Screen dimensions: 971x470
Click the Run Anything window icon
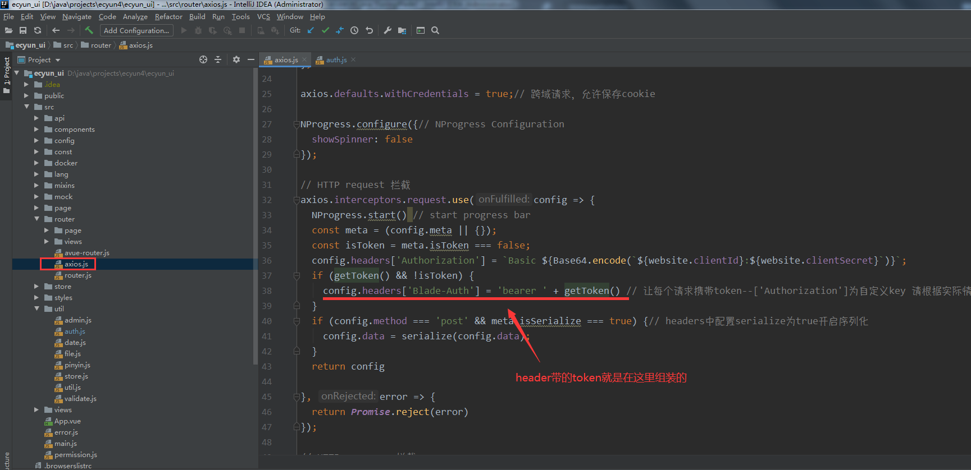[x=421, y=30]
